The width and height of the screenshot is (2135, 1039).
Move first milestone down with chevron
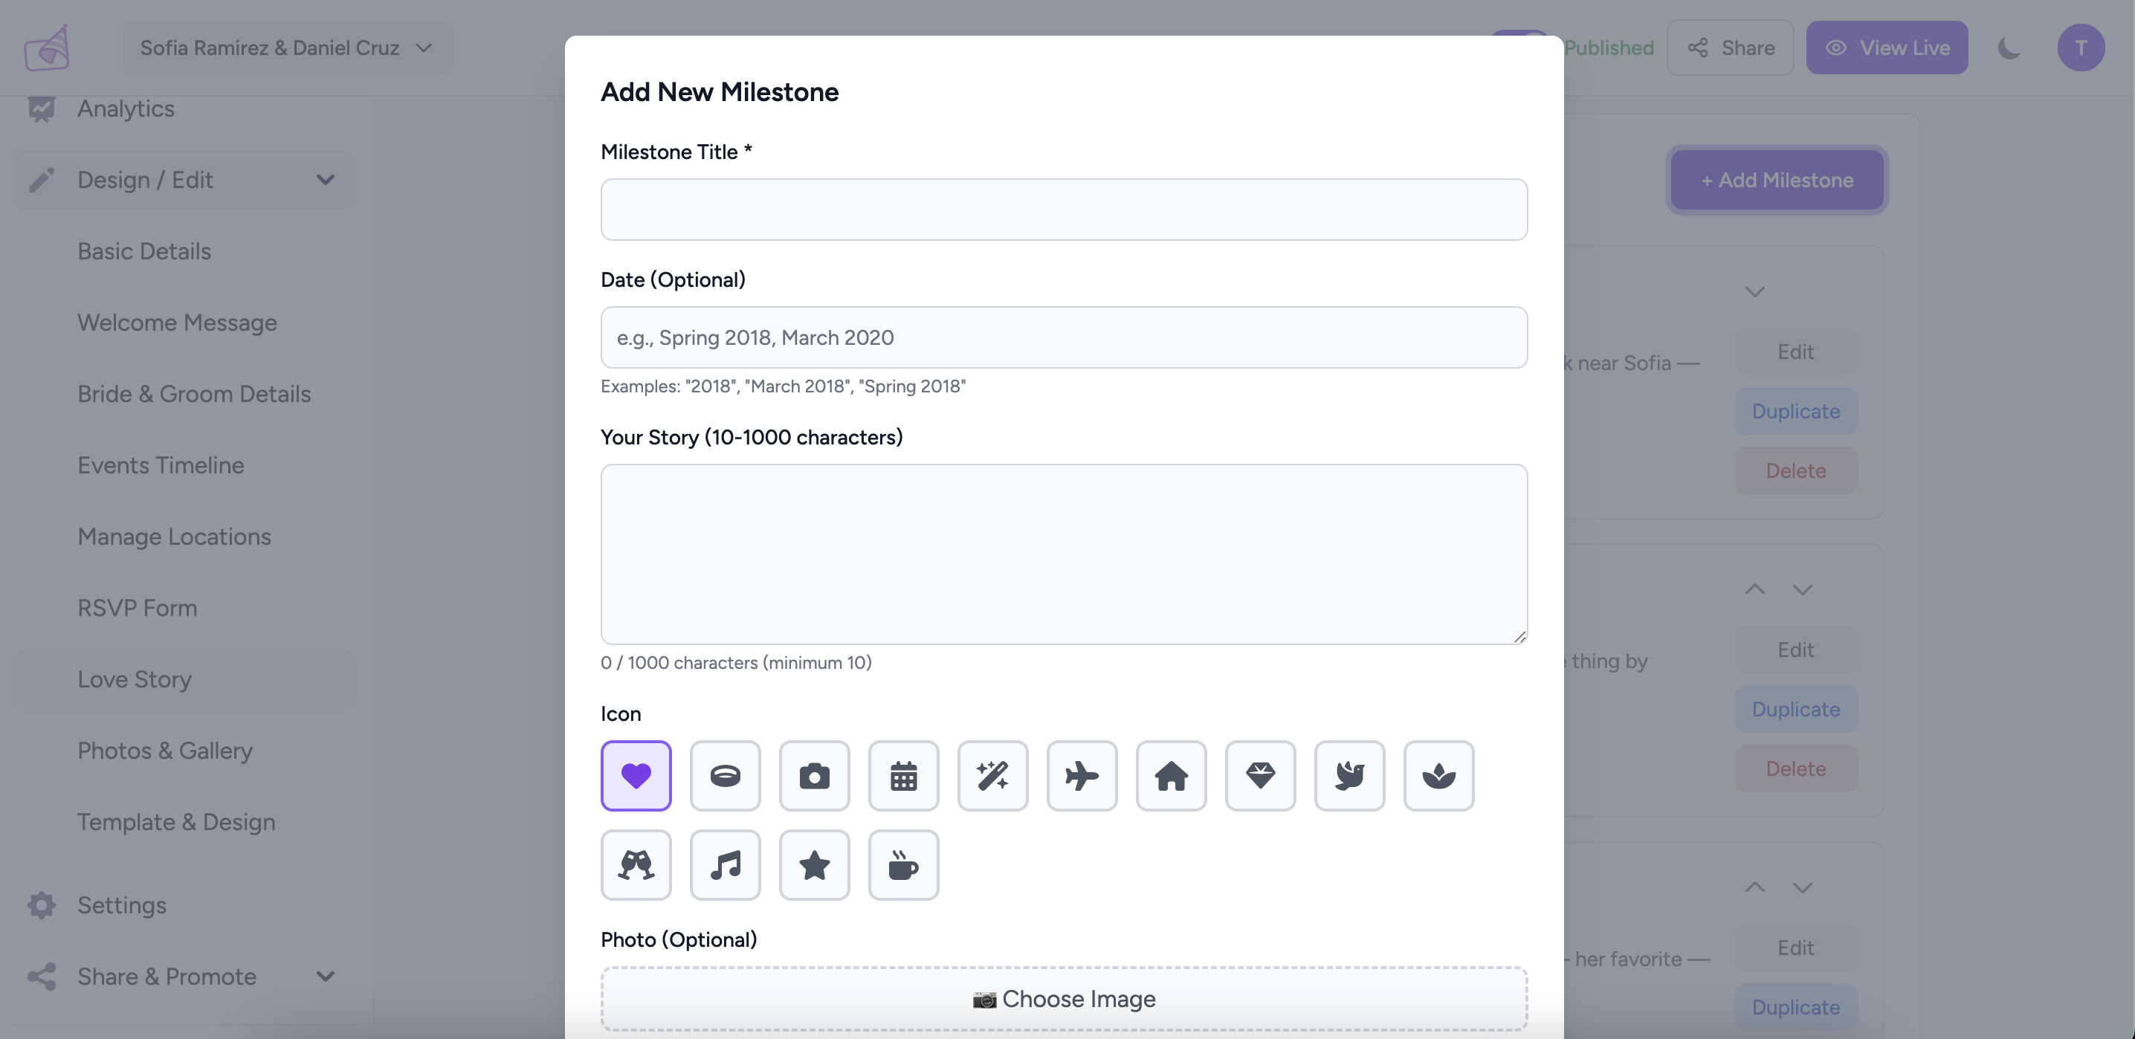pyautogui.click(x=1754, y=291)
